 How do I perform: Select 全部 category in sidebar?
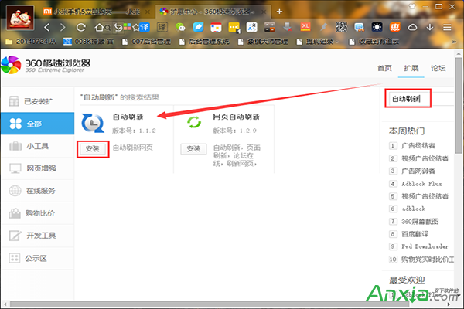click(x=37, y=124)
